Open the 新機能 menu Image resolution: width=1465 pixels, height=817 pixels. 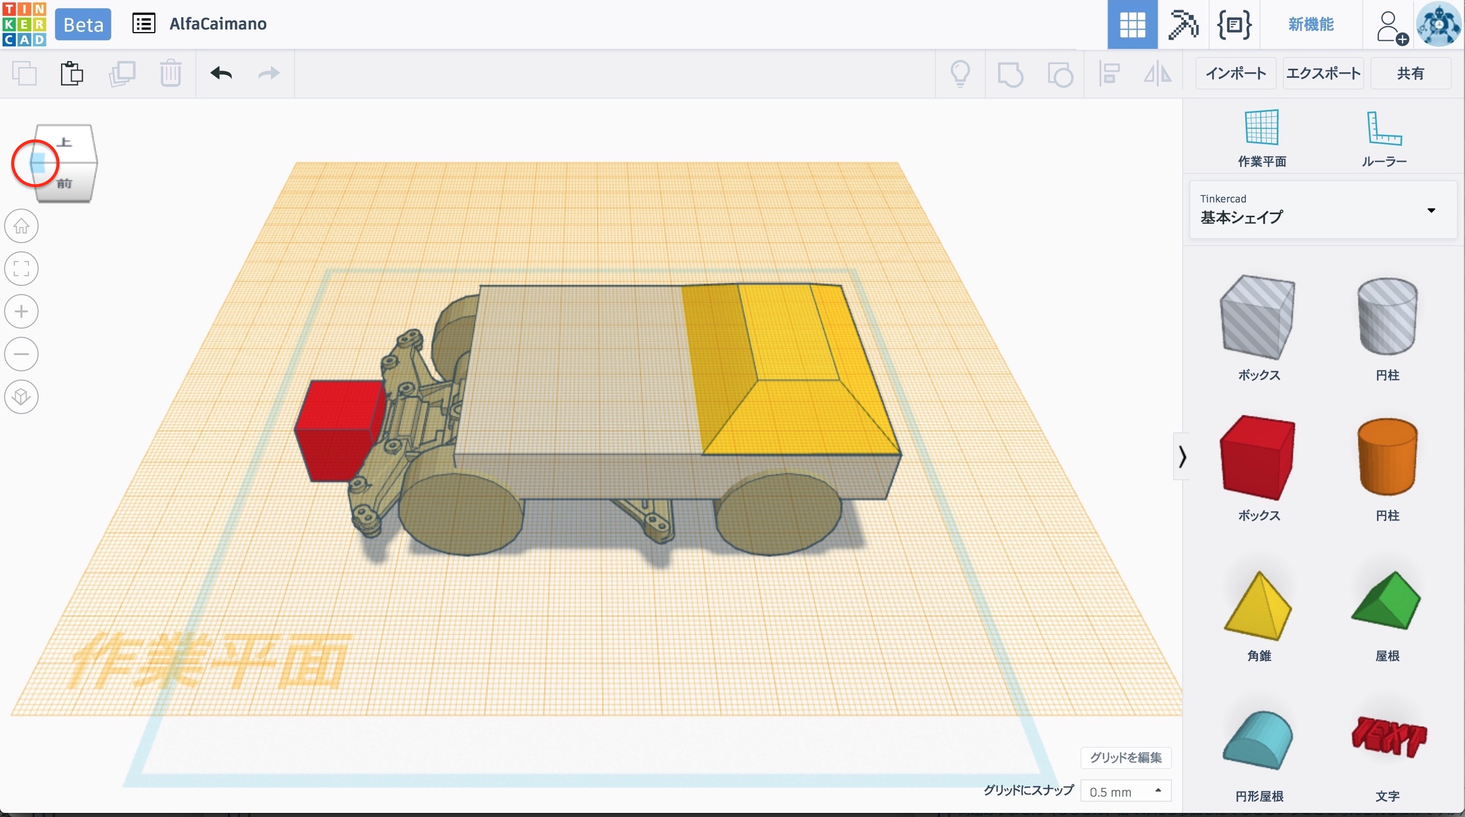(x=1310, y=24)
